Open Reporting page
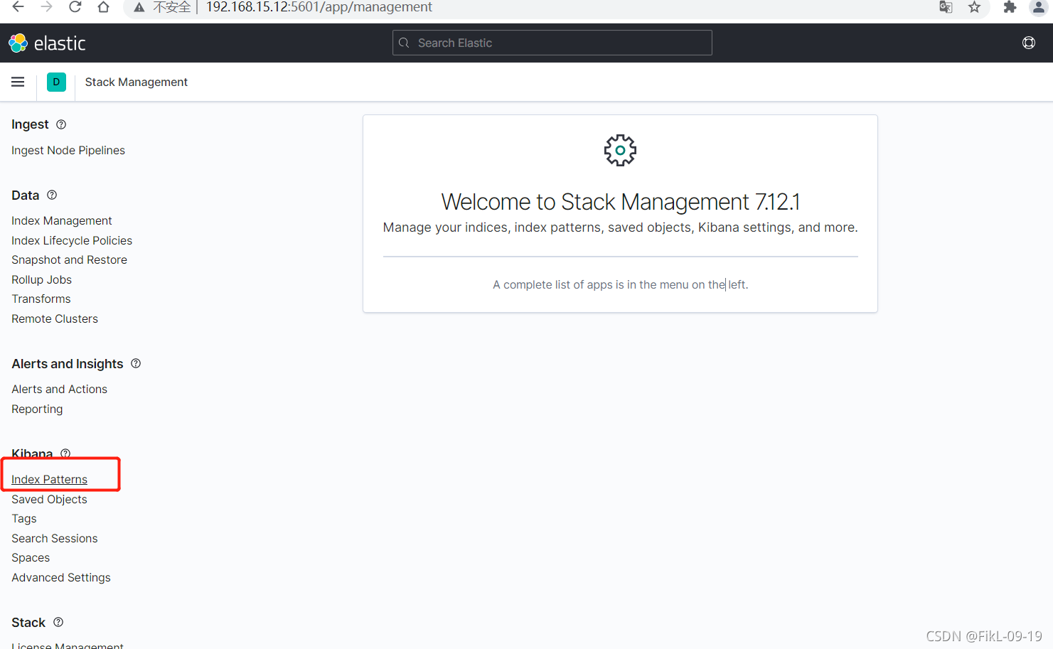The height and width of the screenshot is (649, 1053). tap(37, 409)
